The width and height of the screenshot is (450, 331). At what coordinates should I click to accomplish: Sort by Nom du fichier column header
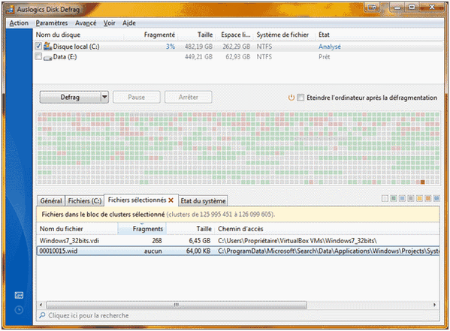(77, 229)
